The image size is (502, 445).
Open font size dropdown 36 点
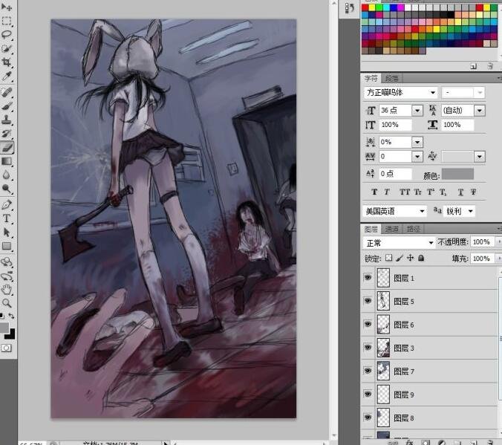click(x=417, y=111)
